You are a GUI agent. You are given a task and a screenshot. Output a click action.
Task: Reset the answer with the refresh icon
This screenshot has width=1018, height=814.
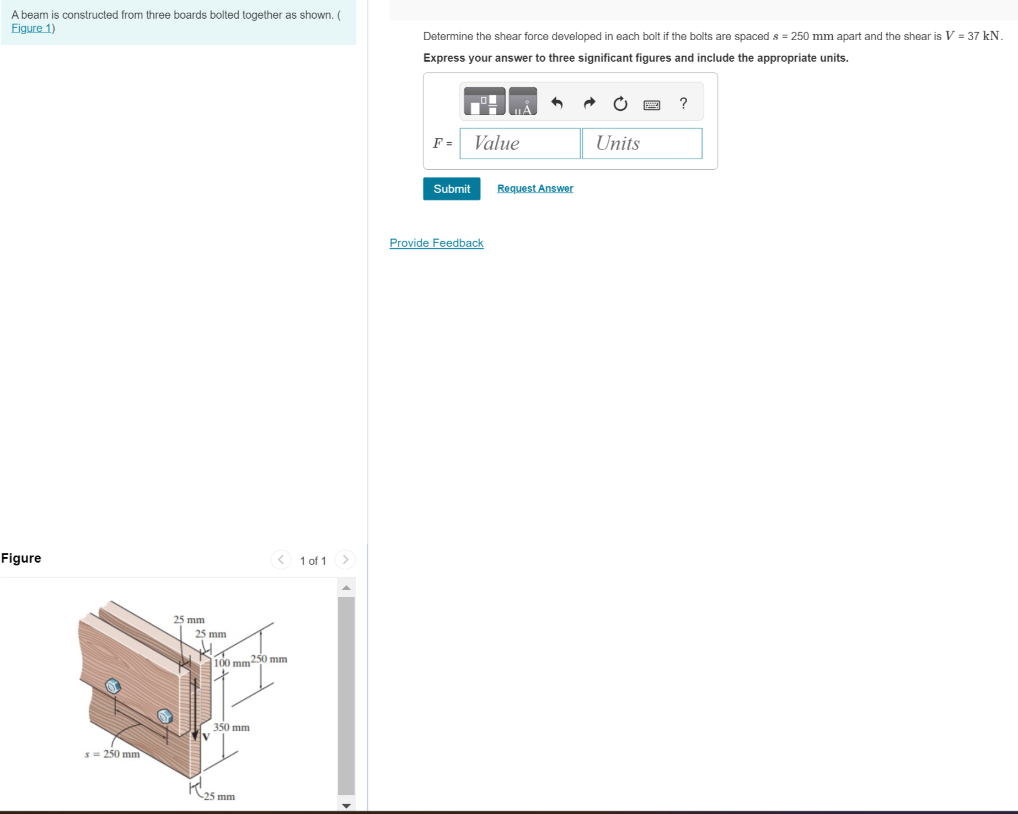tap(619, 104)
